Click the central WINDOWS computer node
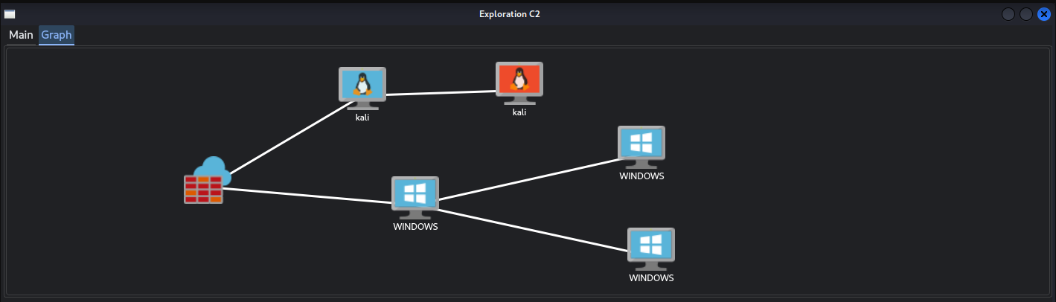The width and height of the screenshot is (1056, 302). pyautogui.click(x=415, y=196)
